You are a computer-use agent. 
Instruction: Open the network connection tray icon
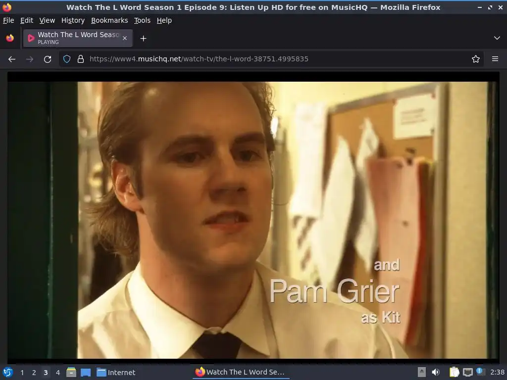pyautogui.click(x=467, y=372)
